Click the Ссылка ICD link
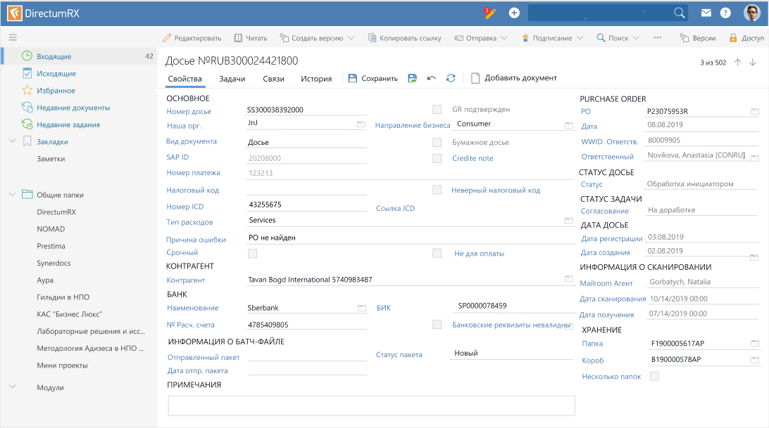 395,208
